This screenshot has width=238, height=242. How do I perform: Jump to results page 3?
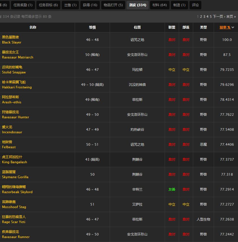(204, 16)
